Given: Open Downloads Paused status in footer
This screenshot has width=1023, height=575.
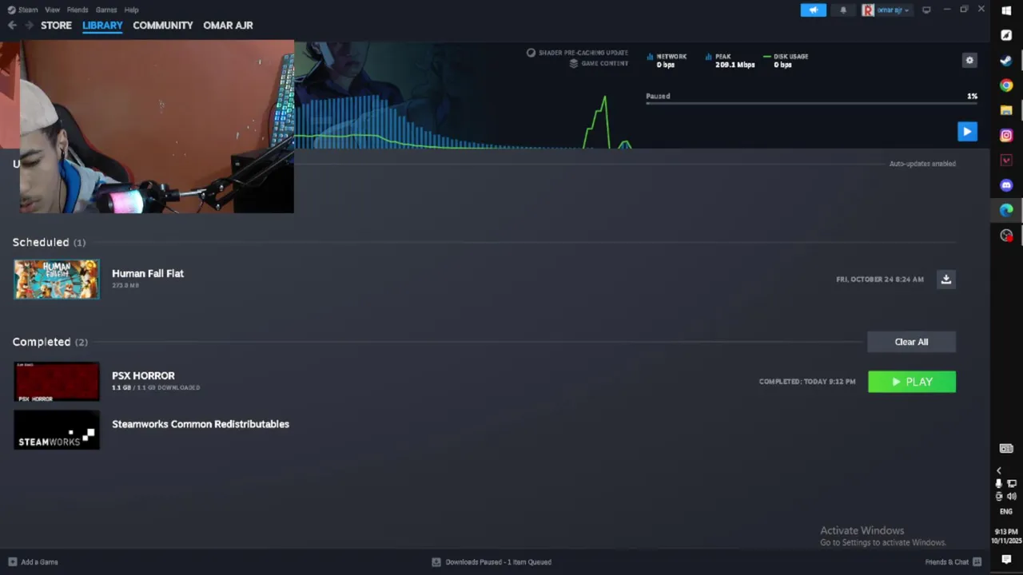Looking at the screenshot, I should tap(492, 562).
